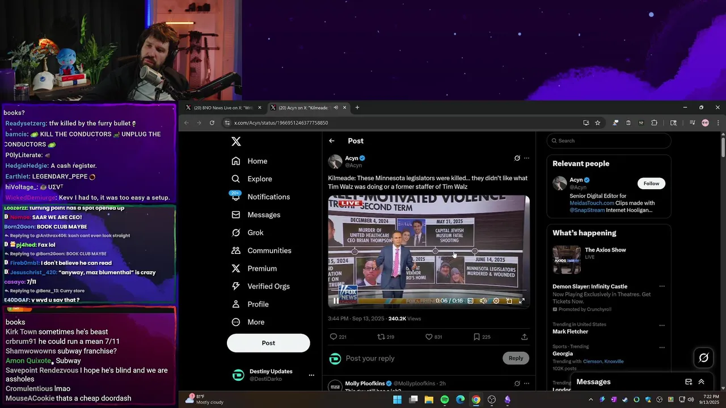The height and width of the screenshot is (408, 726).
Task: Toggle closed captions on the video
Action: point(470,301)
